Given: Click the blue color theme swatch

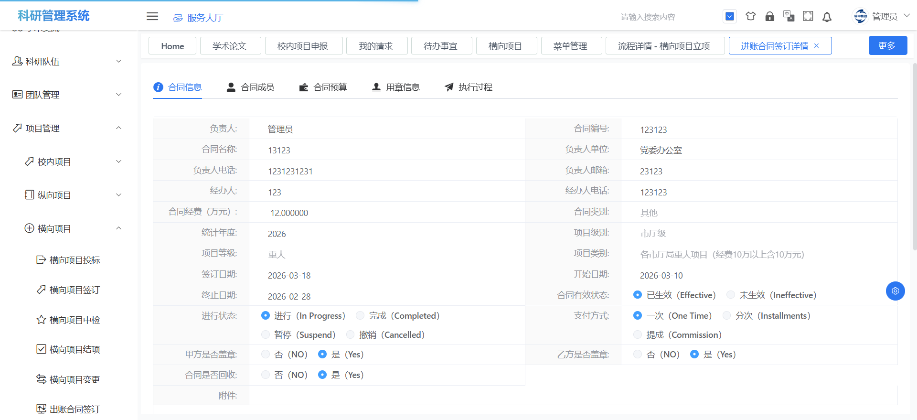Looking at the screenshot, I should pyautogui.click(x=729, y=16).
